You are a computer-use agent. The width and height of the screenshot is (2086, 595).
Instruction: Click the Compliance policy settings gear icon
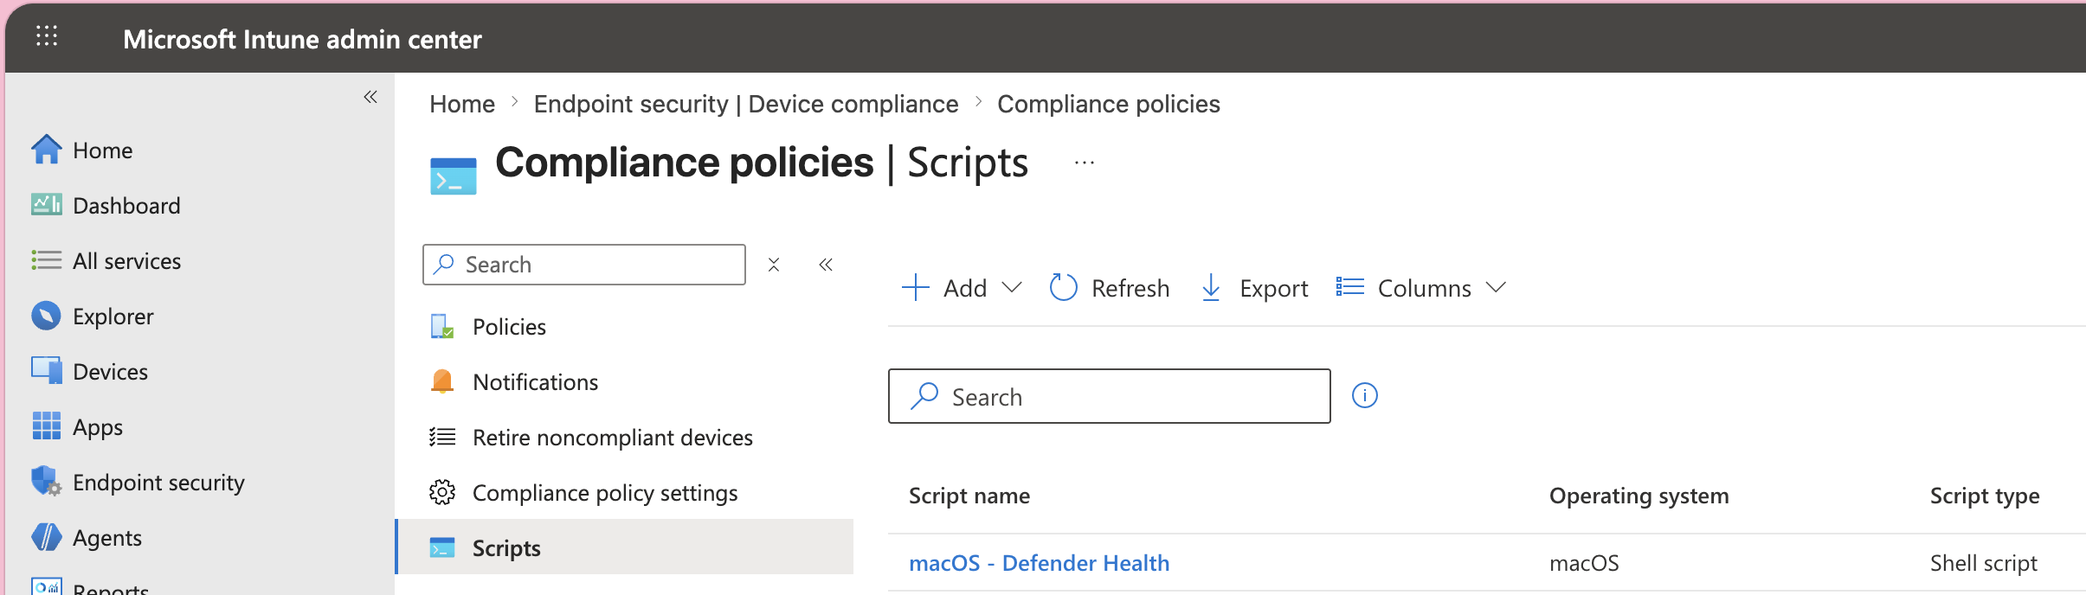tap(442, 492)
